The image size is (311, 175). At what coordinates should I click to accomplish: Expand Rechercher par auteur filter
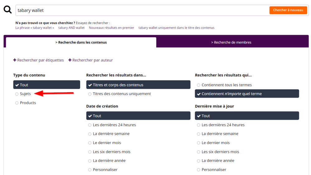point(92,60)
